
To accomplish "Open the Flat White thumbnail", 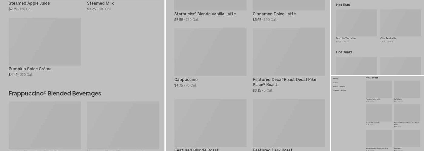I will point(407,138).
